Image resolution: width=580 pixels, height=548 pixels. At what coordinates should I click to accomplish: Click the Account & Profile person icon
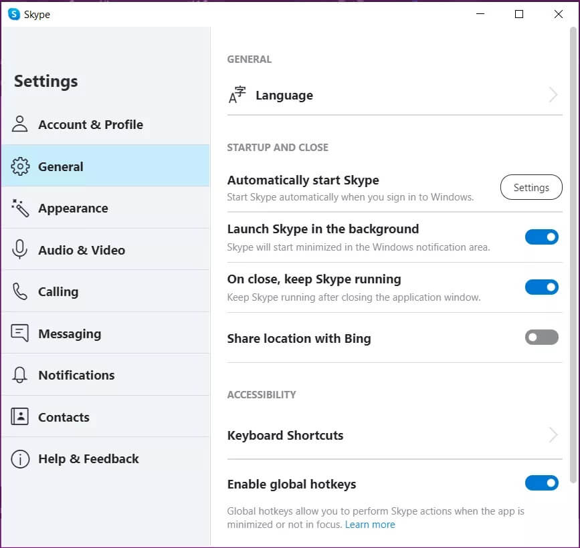coord(19,124)
